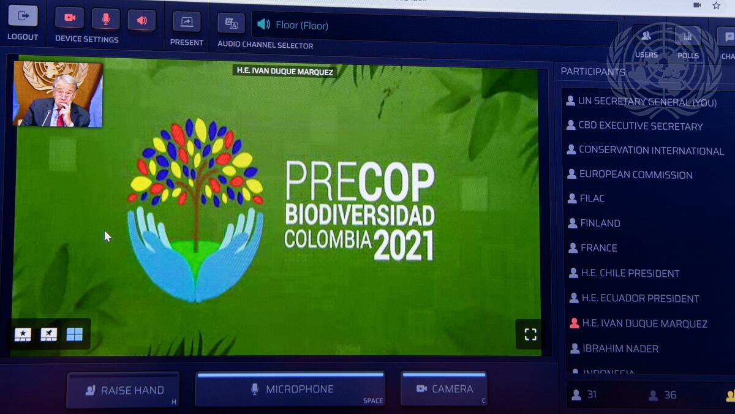Enter fullscreen video mode
735x414 pixels.
pyautogui.click(x=530, y=334)
